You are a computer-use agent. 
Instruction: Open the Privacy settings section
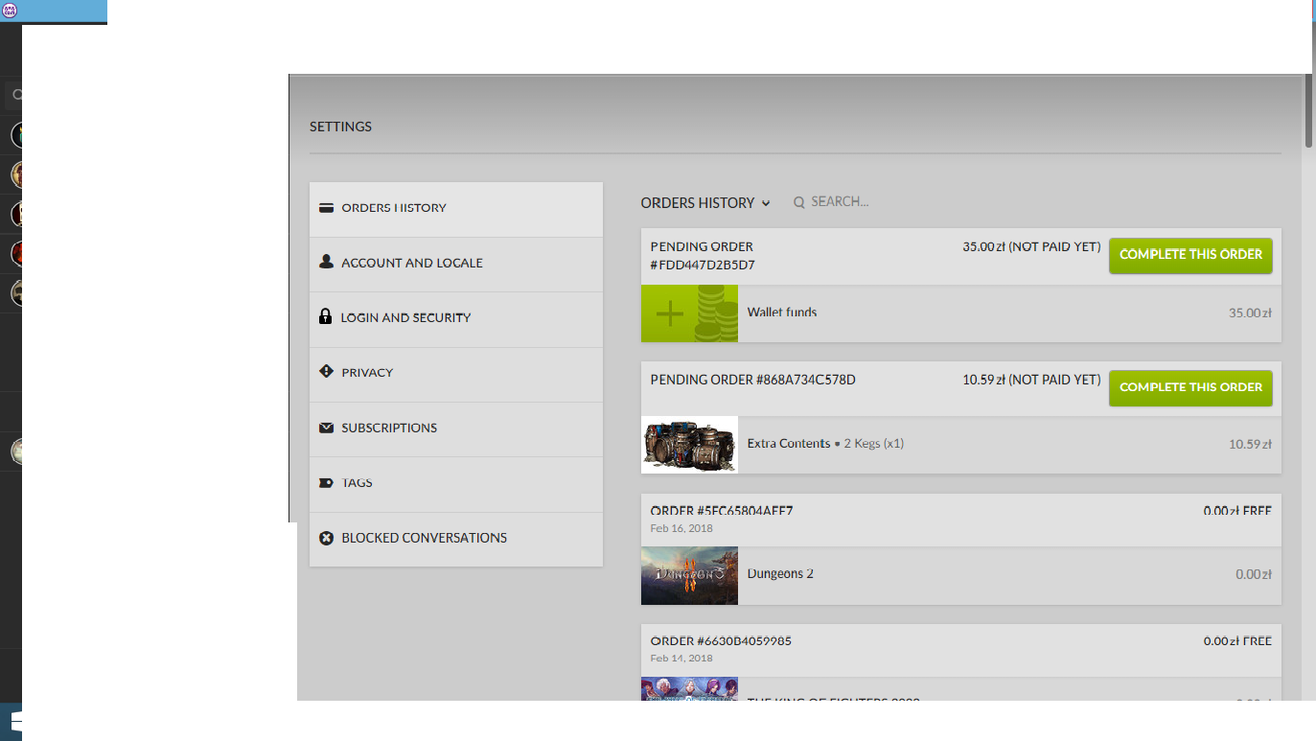coord(456,374)
